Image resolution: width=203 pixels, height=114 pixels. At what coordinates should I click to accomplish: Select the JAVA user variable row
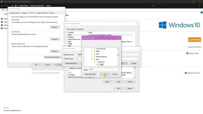click(x=100, y=35)
